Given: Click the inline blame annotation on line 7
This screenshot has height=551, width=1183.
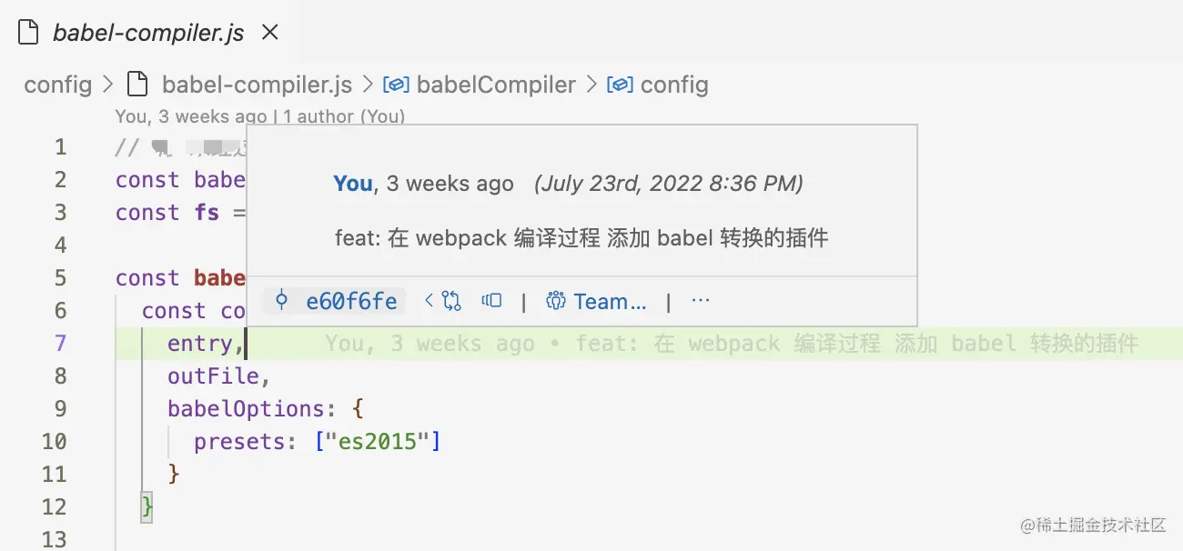Looking at the screenshot, I should pos(732,344).
